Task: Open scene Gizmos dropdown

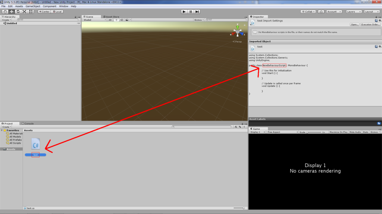Action: coord(199,20)
